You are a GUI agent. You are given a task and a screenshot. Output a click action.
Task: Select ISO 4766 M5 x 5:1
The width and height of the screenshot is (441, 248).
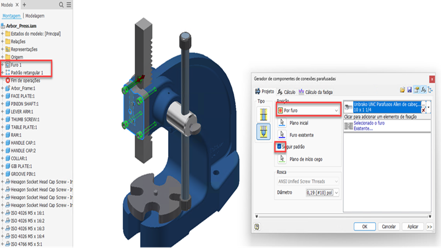point(27,244)
